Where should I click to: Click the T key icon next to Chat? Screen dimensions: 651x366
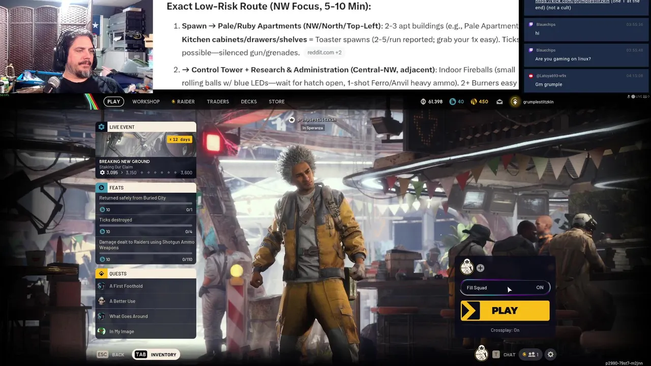[496, 355]
